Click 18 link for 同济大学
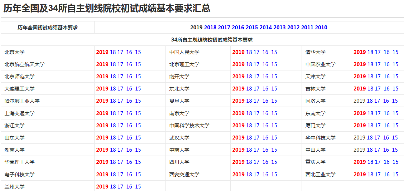The height and width of the screenshot is (191, 404). (370, 101)
